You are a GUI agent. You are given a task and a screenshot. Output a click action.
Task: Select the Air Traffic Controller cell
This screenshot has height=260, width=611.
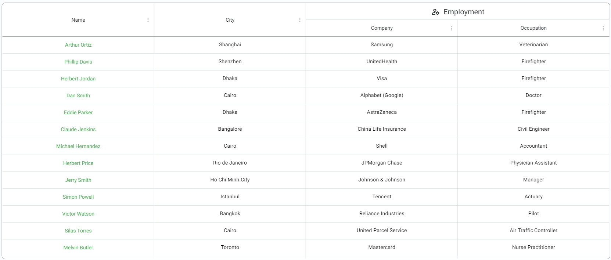coord(533,231)
